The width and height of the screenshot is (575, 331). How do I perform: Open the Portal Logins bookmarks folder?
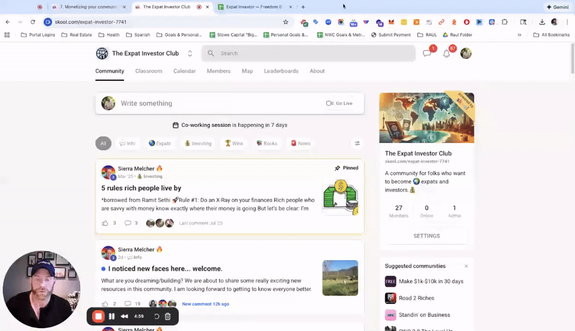pos(38,35)
